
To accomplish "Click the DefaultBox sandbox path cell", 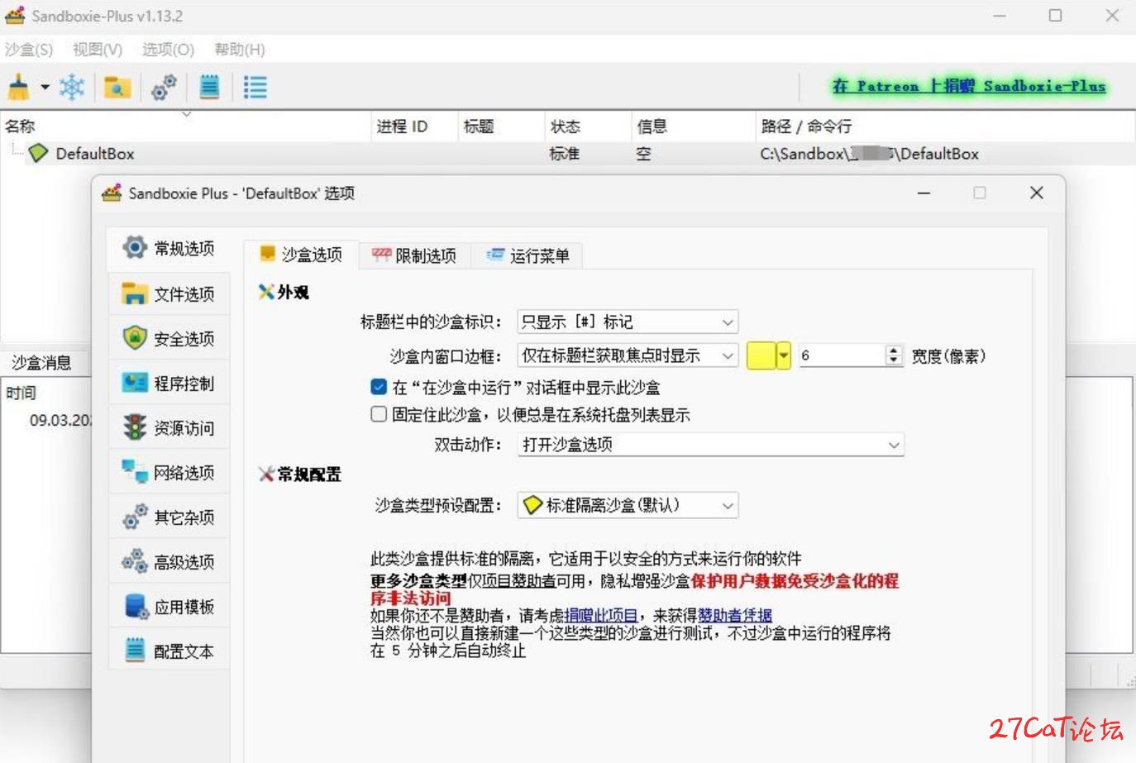I will pyautogui.click(x=869, y=154).
